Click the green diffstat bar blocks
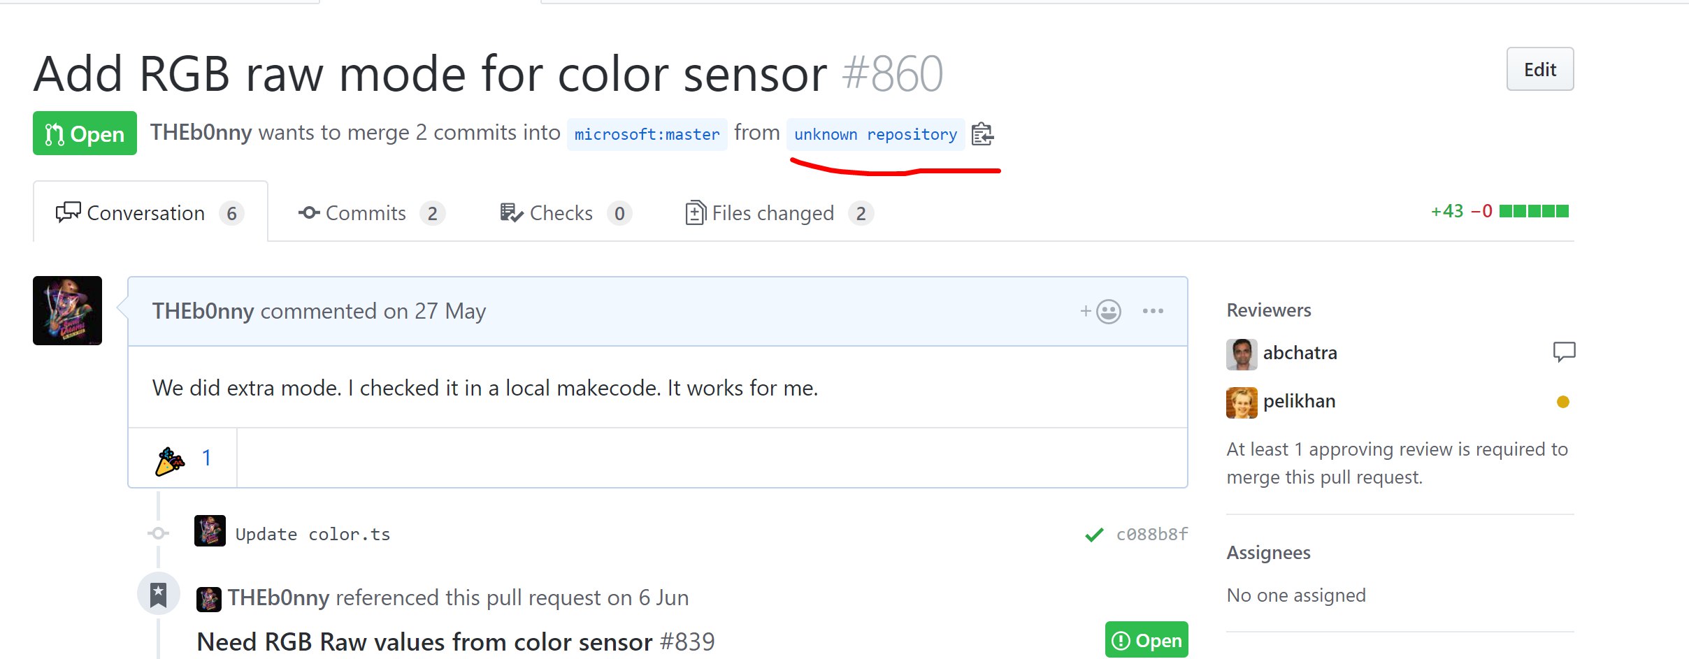1689x659 pixels. [1534, 211]
